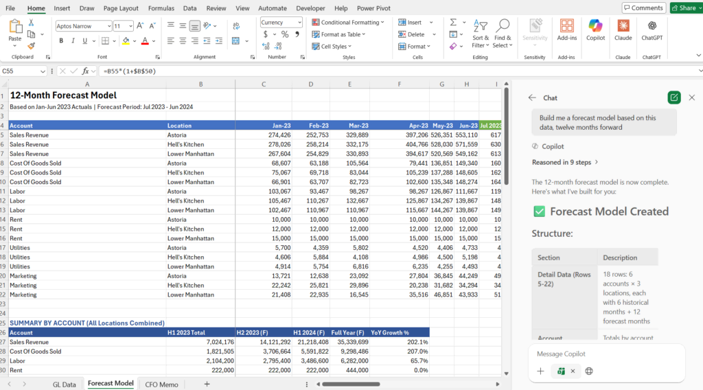Go back in Copilot chat panel
703x390 pixels.
click(x=532, y=97)
